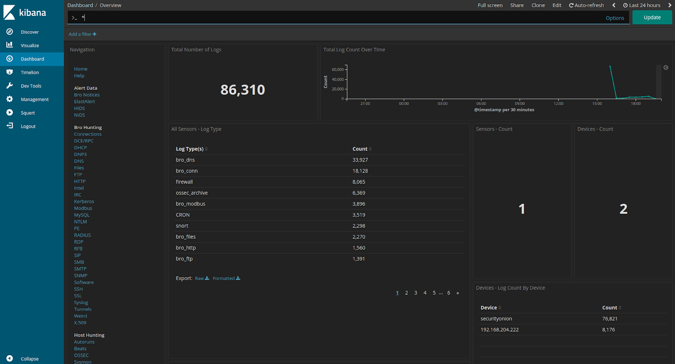Select the Dashboard gauge icon
675x364 pixels.
[x=9, y=59]
